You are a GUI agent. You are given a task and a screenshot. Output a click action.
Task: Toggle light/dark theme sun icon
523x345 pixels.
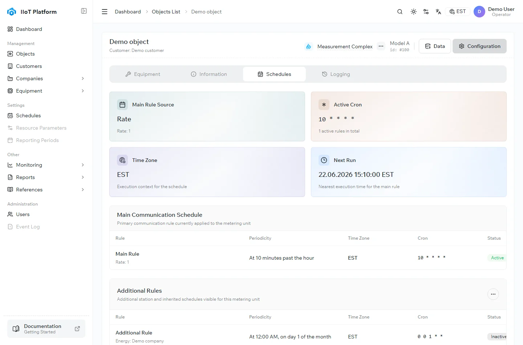(x=414, y=12)
